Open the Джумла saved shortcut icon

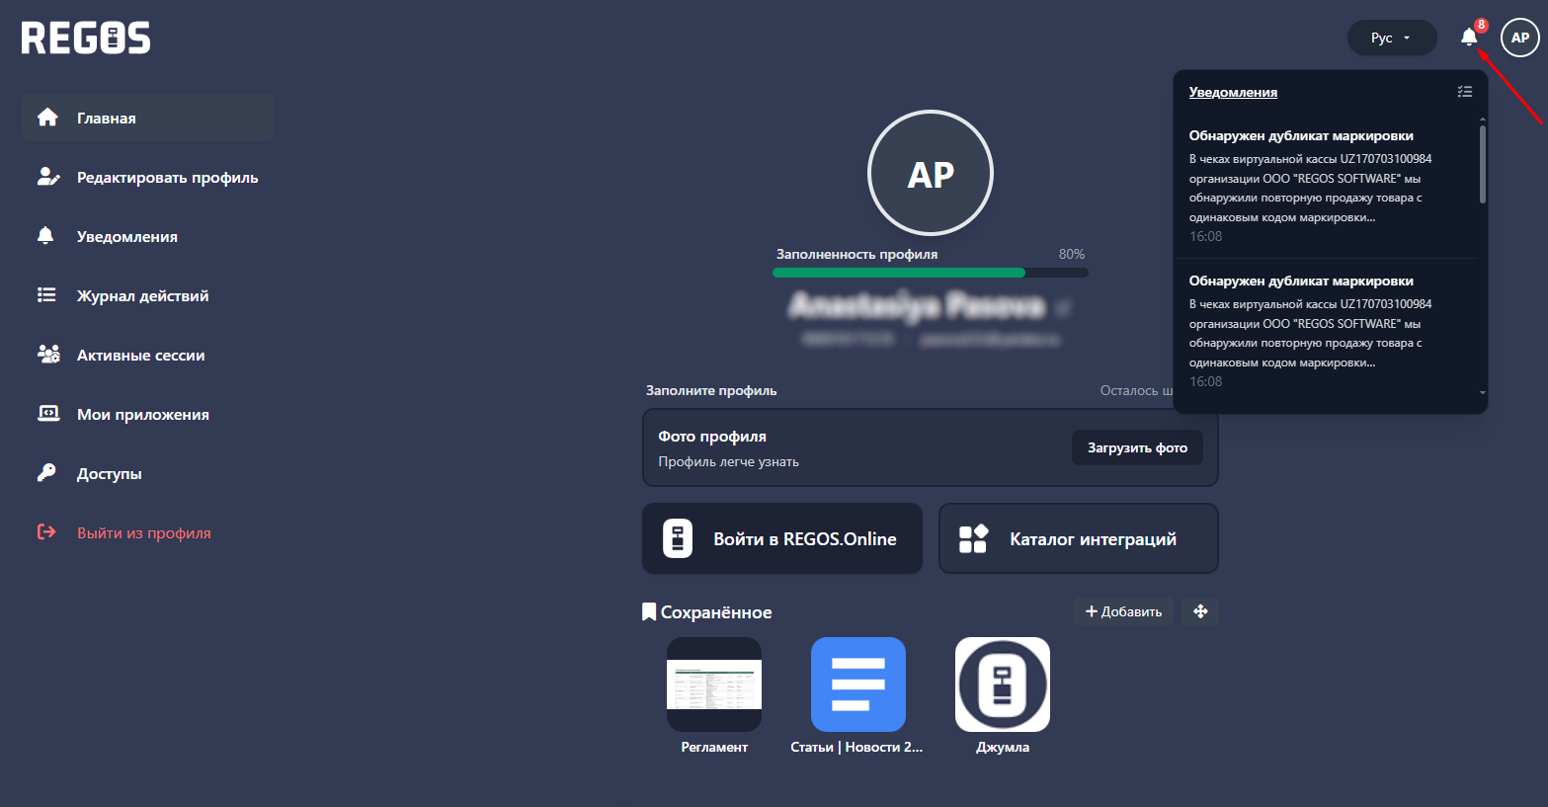1002,685
